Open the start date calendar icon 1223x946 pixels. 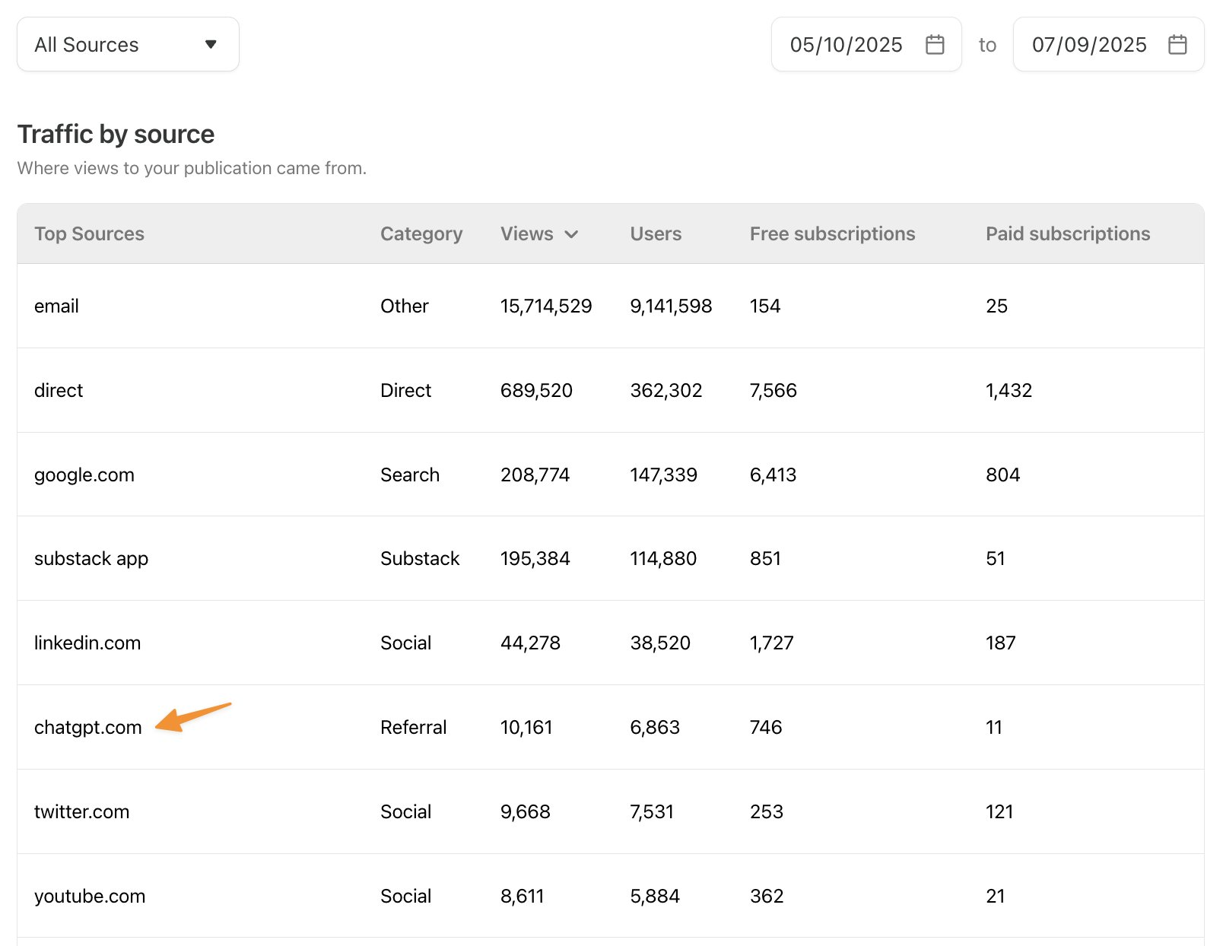click(935, 45)
